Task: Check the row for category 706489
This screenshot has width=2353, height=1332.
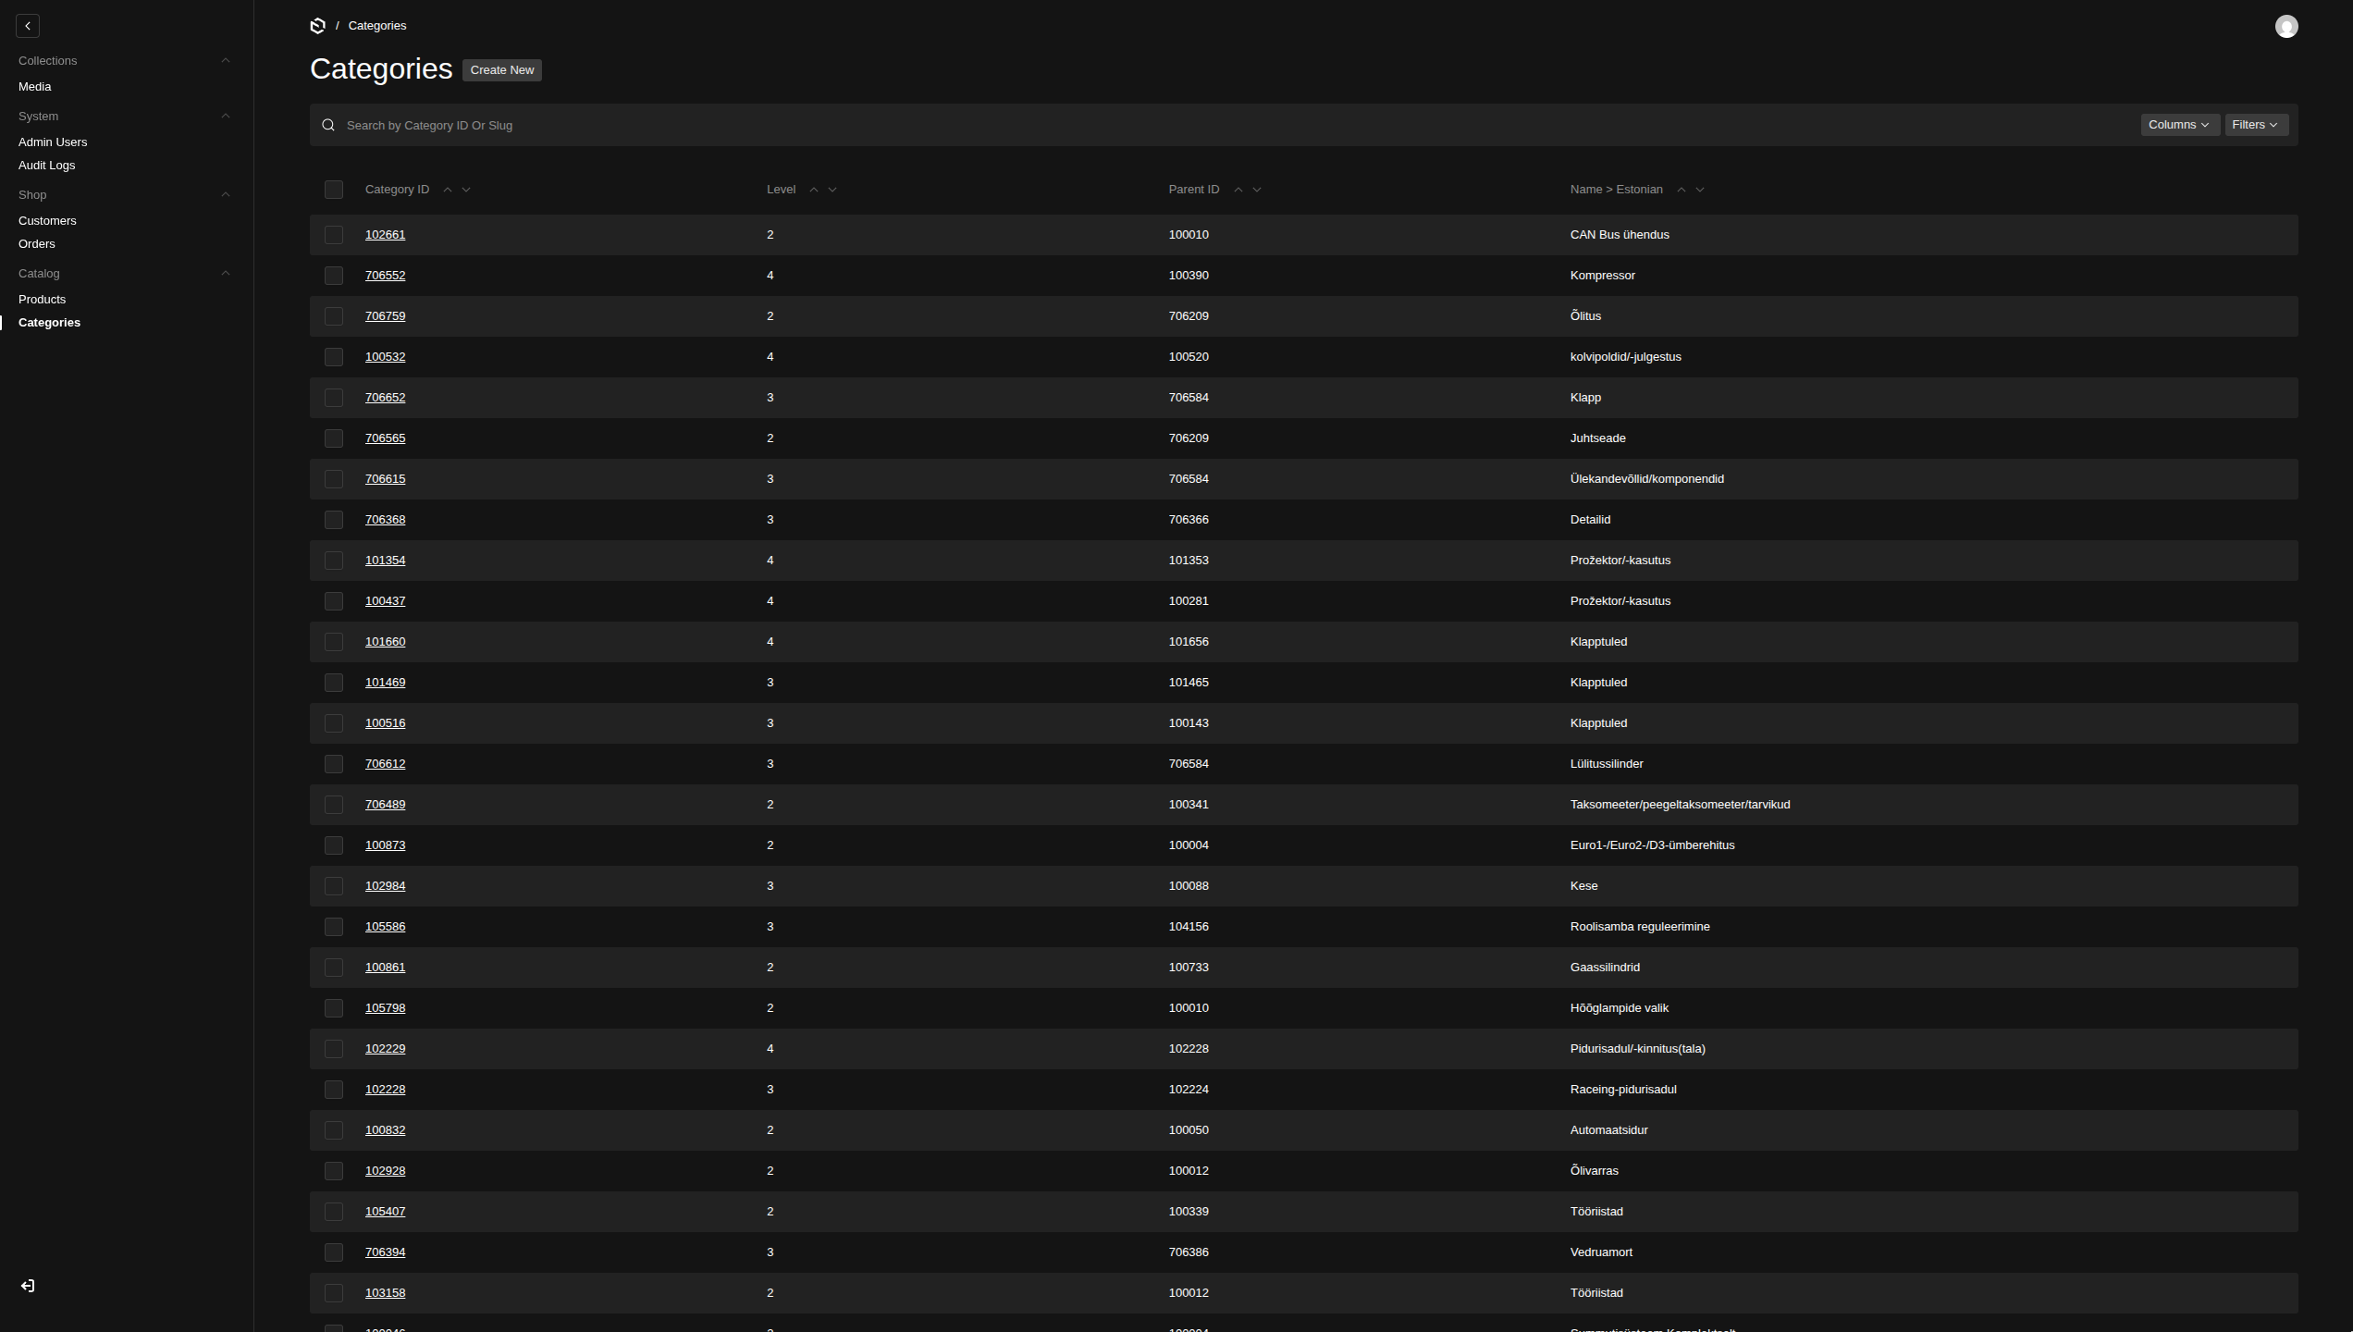Action: pyautogui.click(x=334, y=805)
